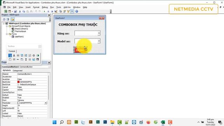Open Photoshop from the taskbar
Image resolution: width=224 pixels, height=126 pixels.
click(105, 122)
